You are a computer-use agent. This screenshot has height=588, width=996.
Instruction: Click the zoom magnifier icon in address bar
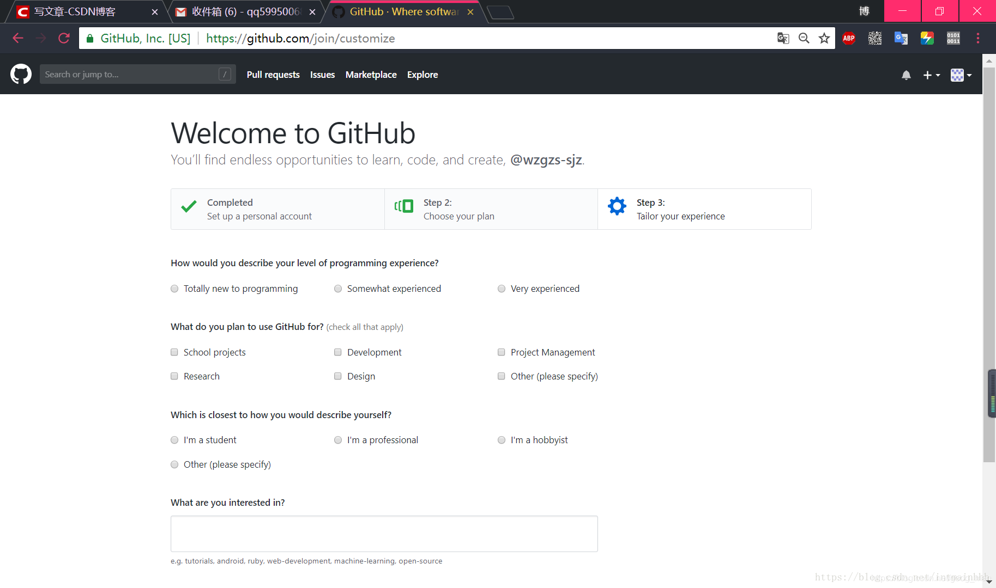click(x=804, y=38)
